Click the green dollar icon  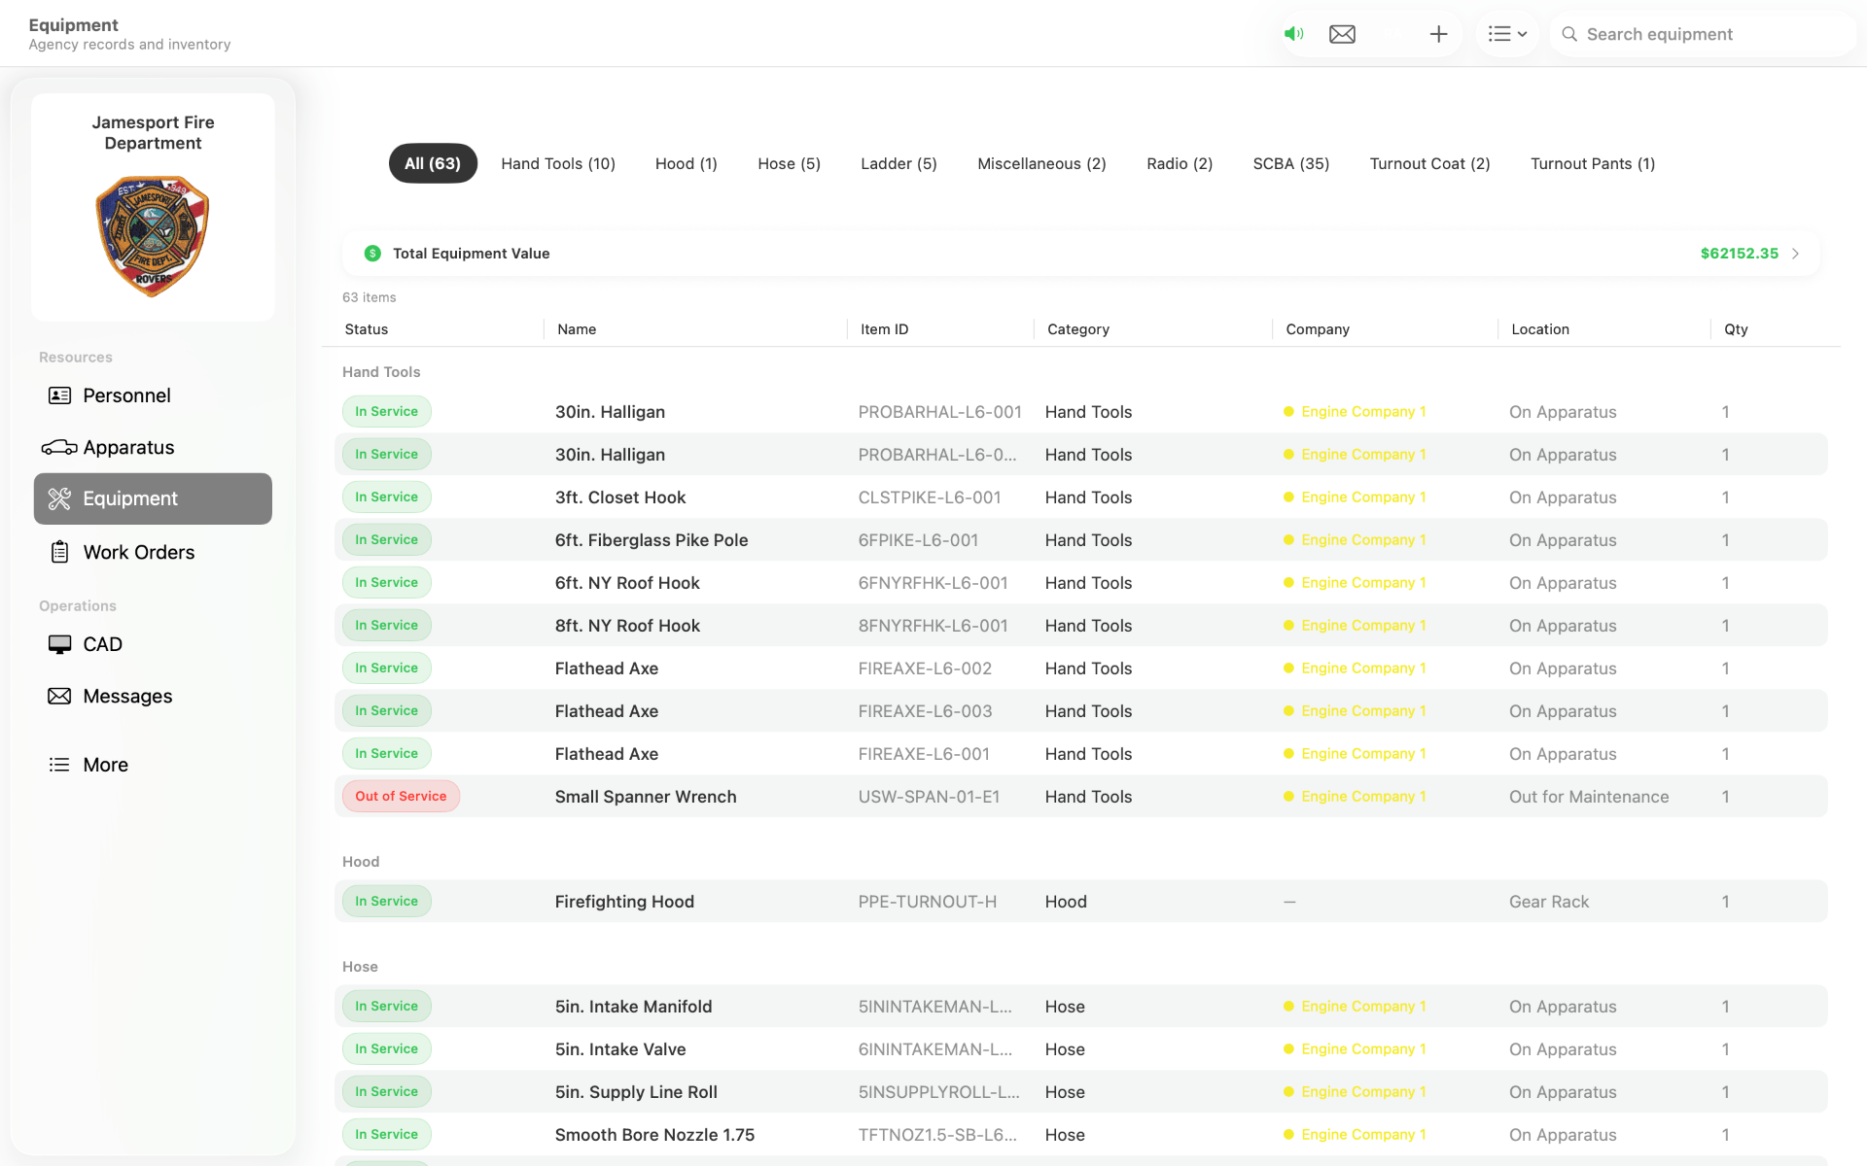(372, 254)
